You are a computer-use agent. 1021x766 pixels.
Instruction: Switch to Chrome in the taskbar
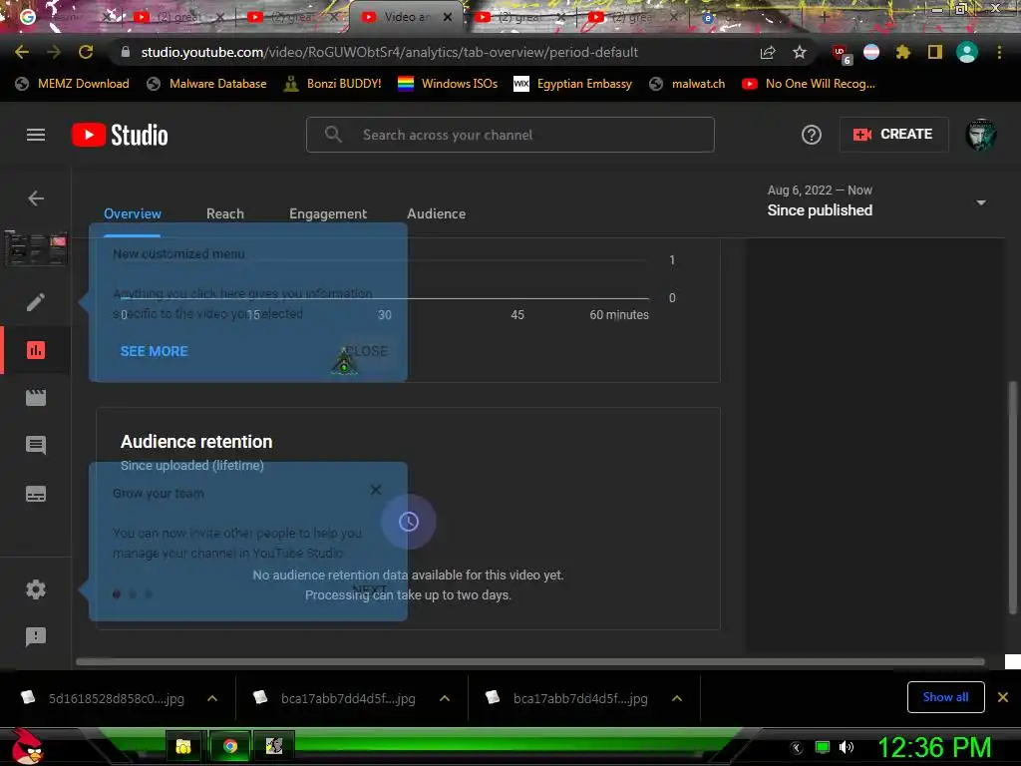(230, 746)
